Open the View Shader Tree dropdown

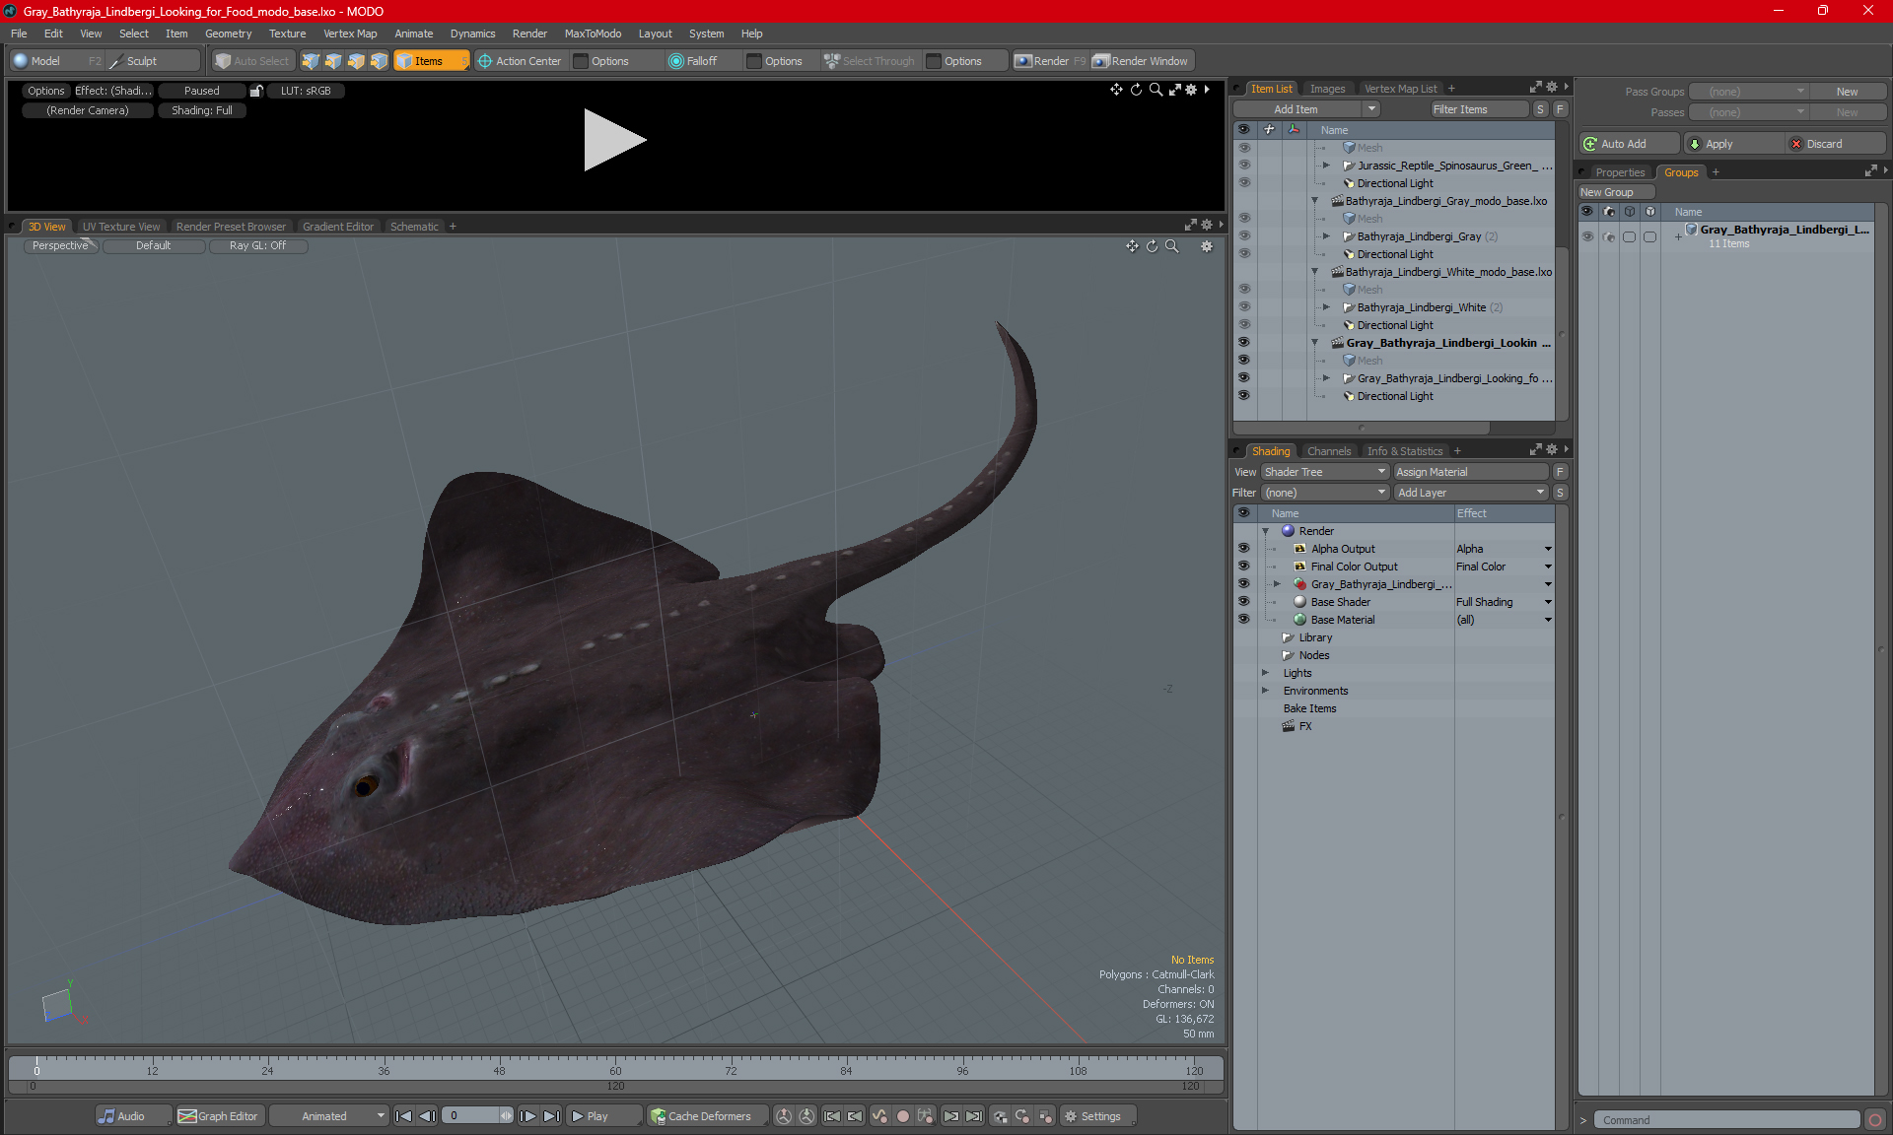click(x=1325, y=472)
